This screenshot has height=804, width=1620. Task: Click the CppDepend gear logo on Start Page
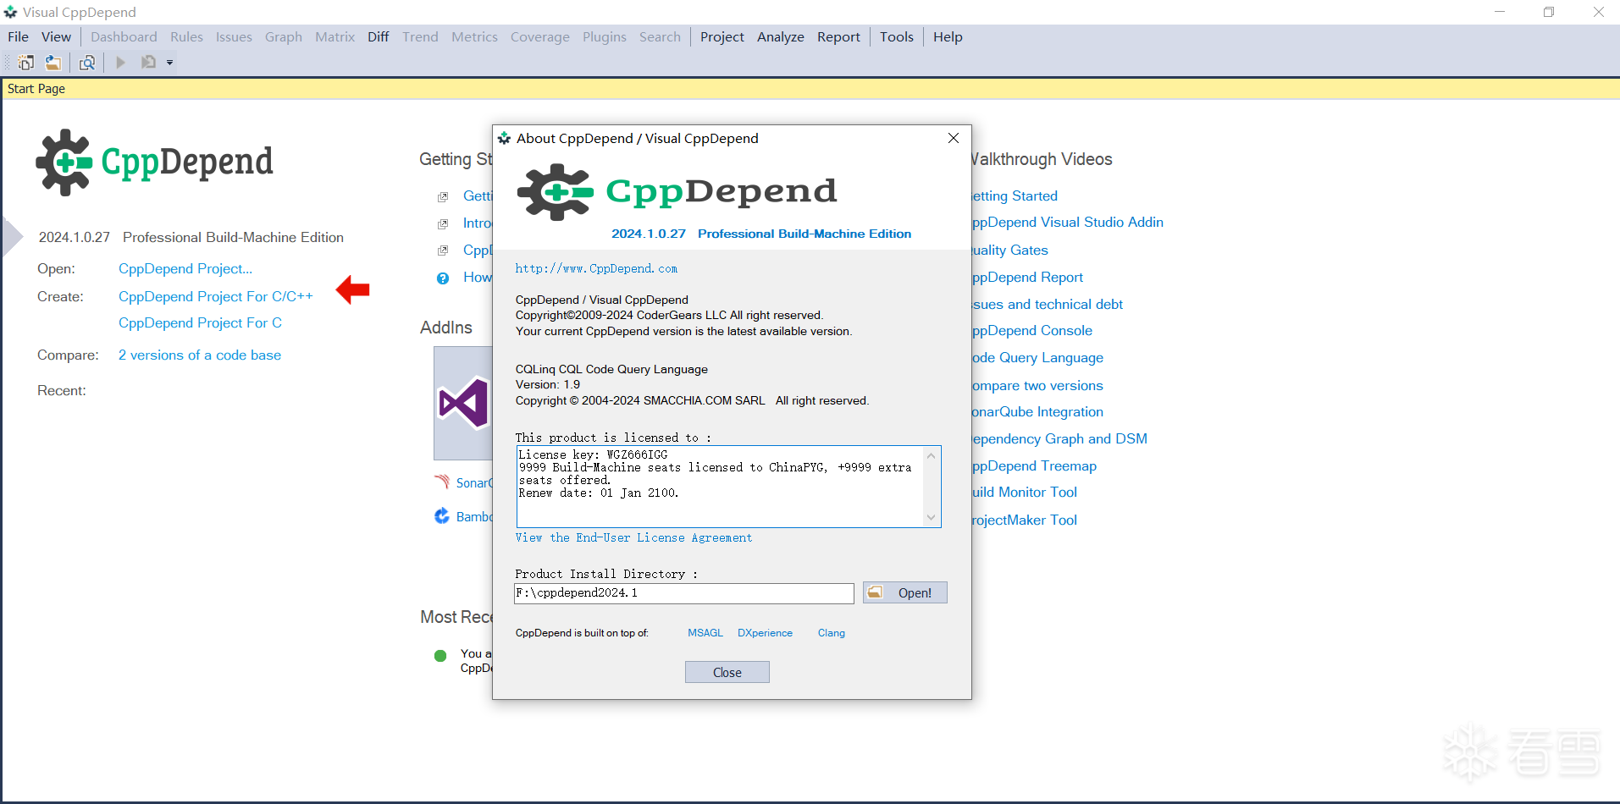(64, 162)
